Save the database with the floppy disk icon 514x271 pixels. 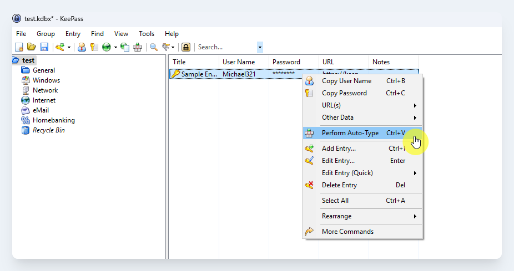coord(44,47)
